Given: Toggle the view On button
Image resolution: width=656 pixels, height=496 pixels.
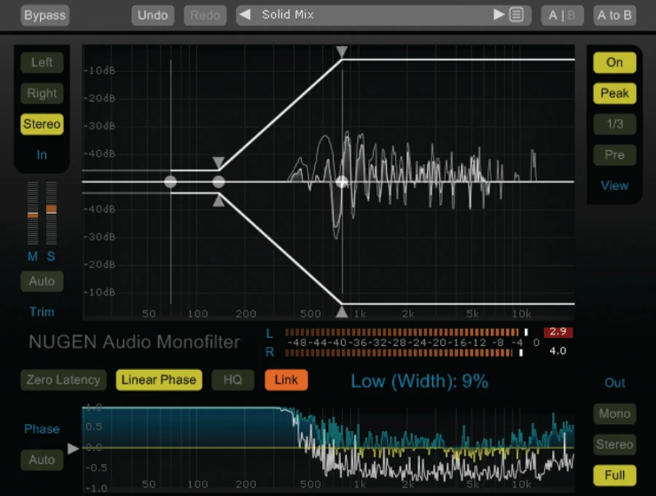Looking at the screenshot, I should [x=614, y=63].
